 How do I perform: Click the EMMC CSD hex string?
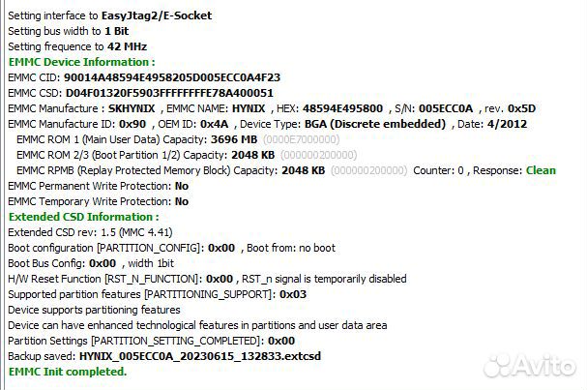tap(169, 93)
